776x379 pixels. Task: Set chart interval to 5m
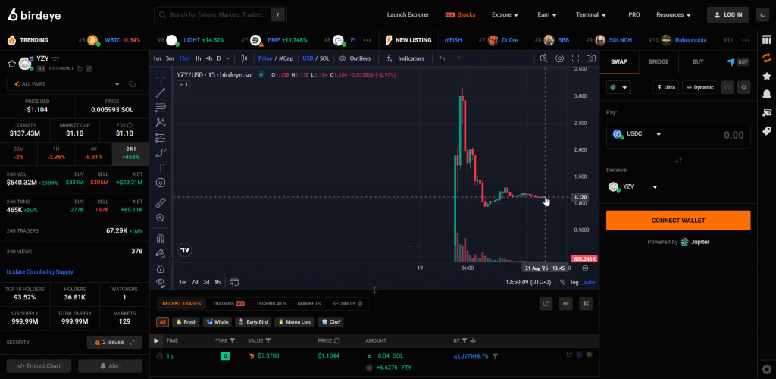pos(170,58)
